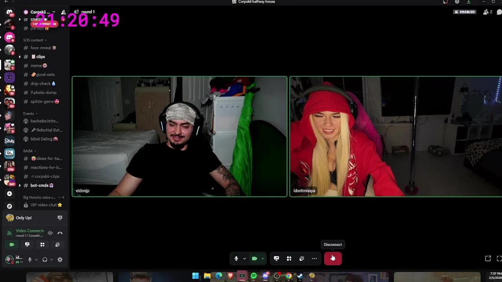Open Activities icon in sidebar voice panel
502x282 pixels.
pos(42,244)
